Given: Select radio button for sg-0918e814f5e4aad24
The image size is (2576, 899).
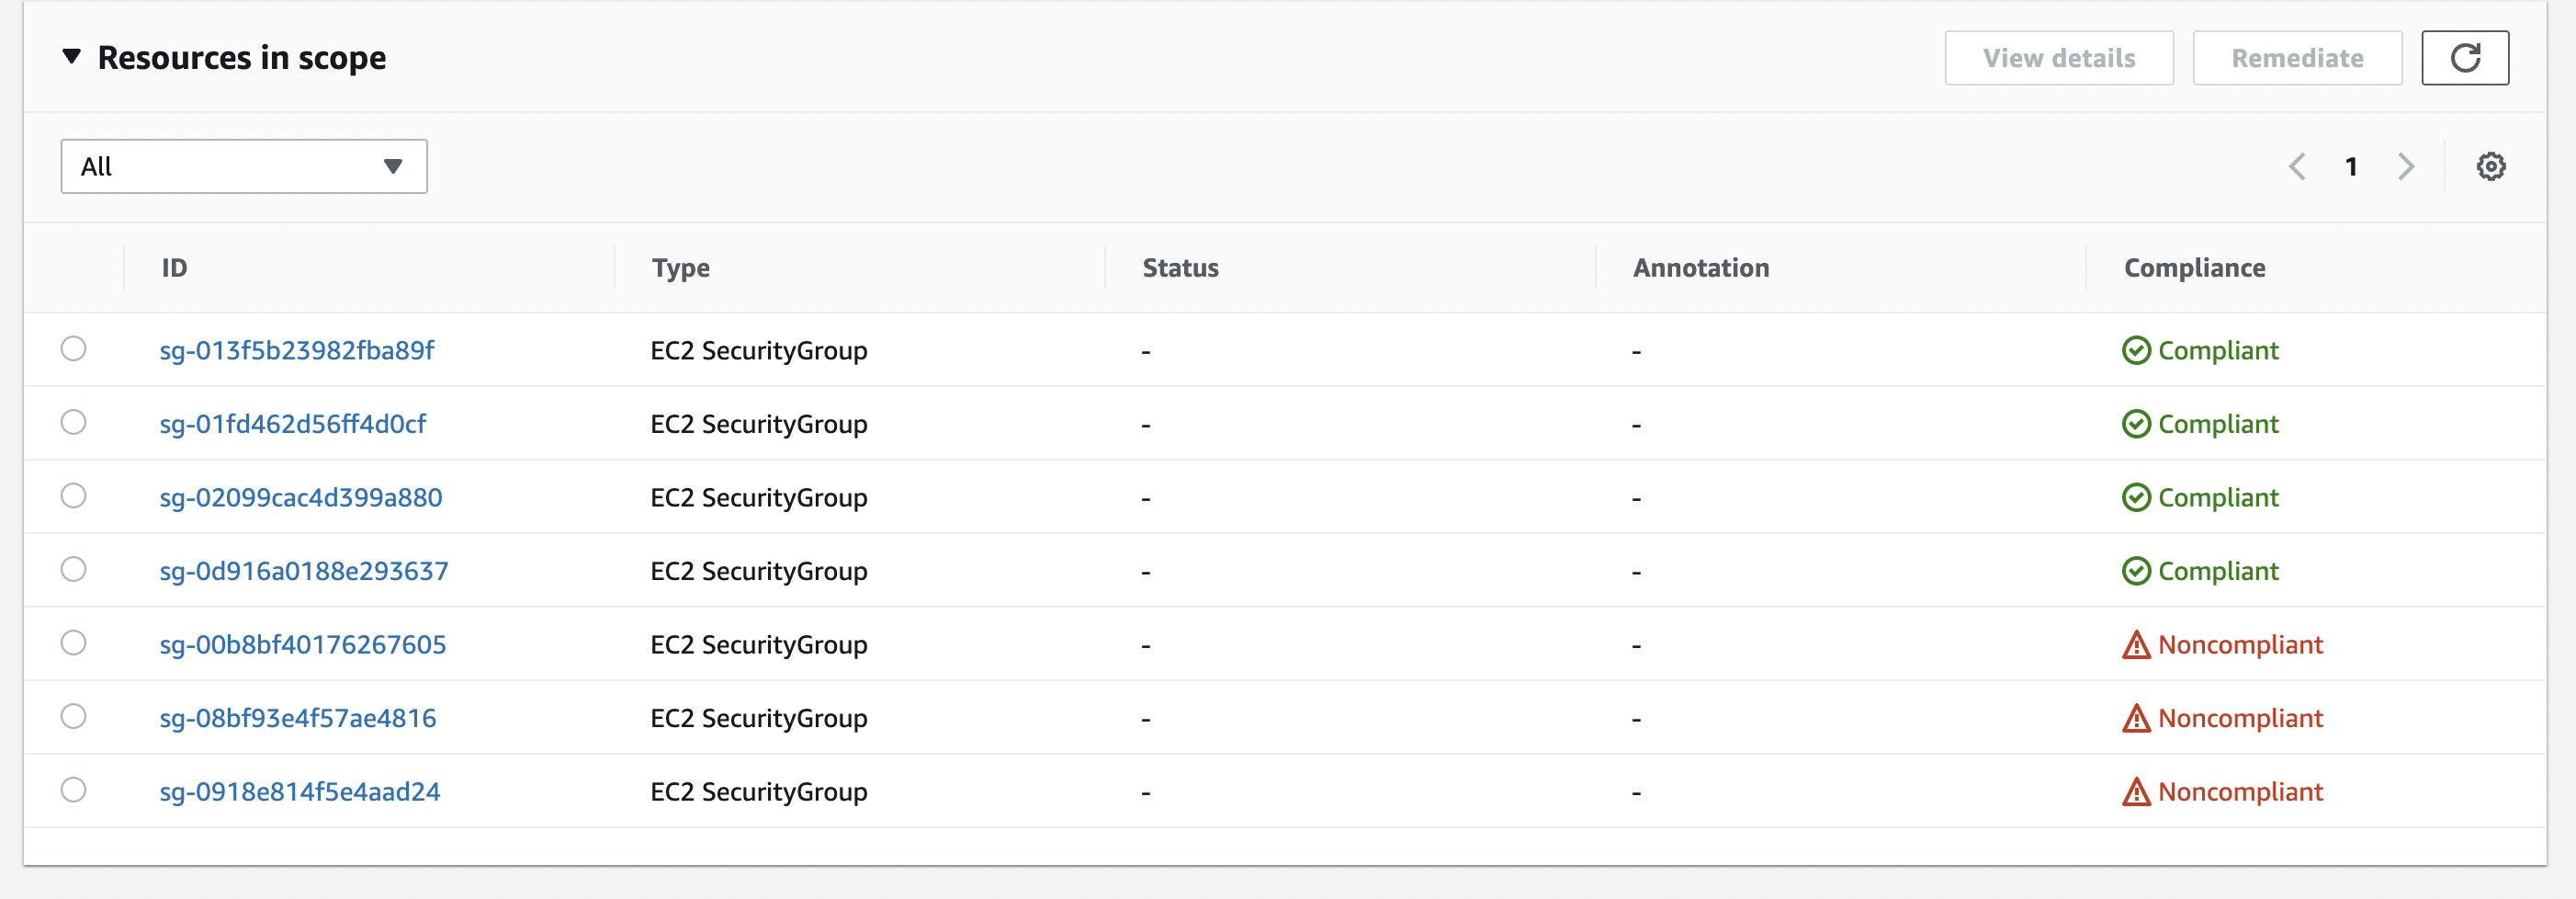Looking at the screenshot, I should 73,790.
